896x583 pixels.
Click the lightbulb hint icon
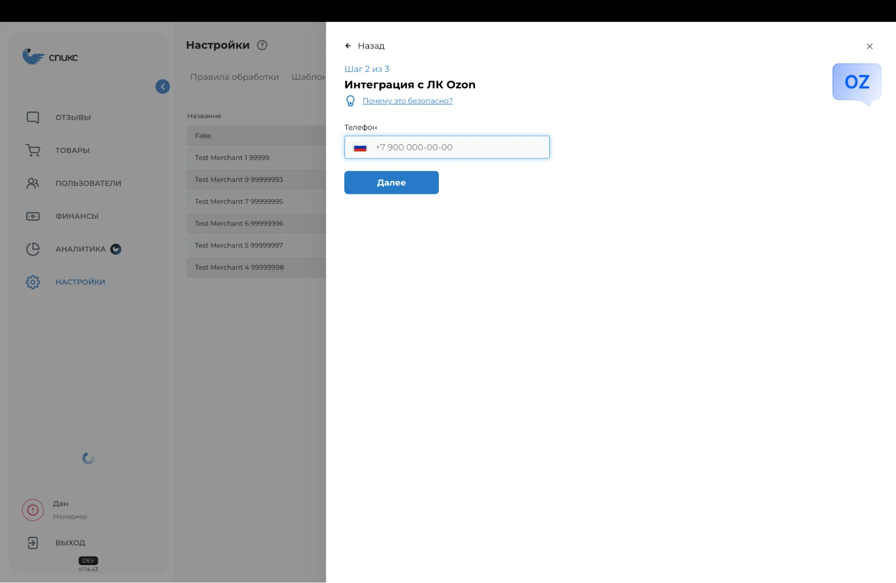point(351,101)
